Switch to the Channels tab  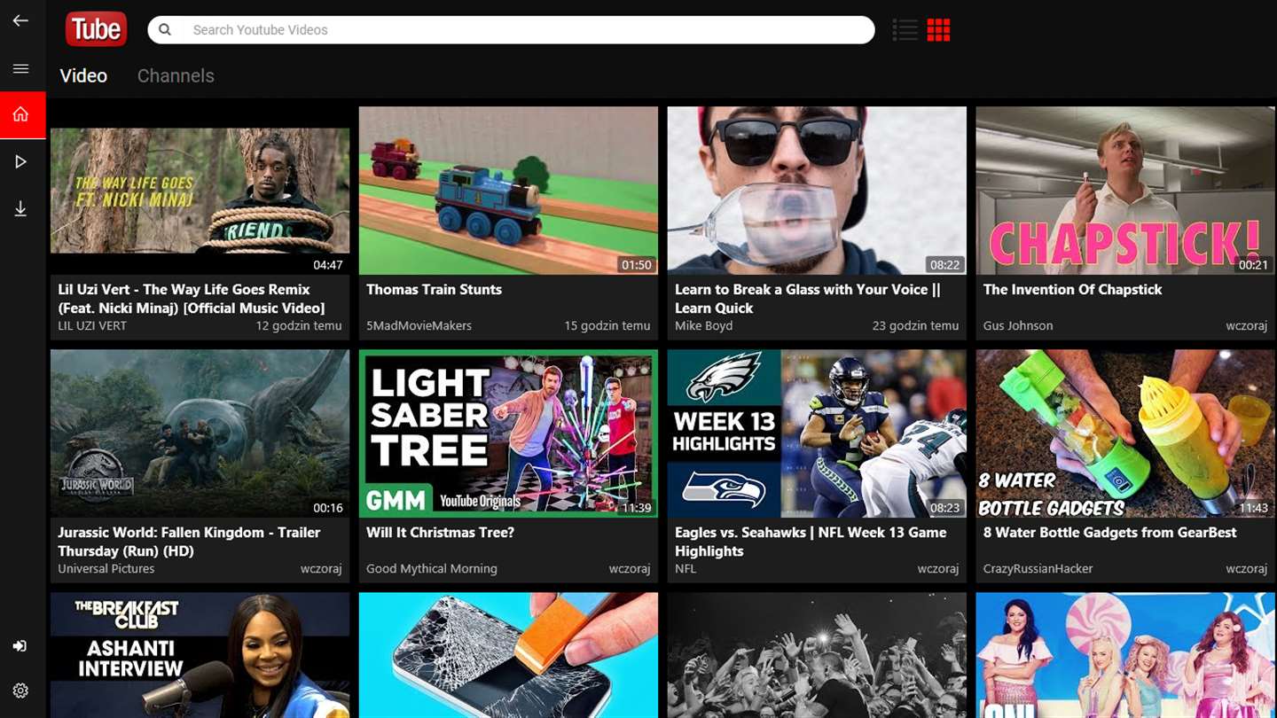(x=176, y=75)
